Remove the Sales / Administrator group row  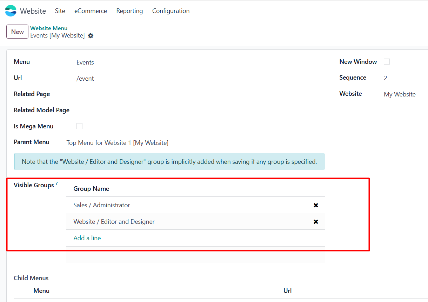(316, 205)
